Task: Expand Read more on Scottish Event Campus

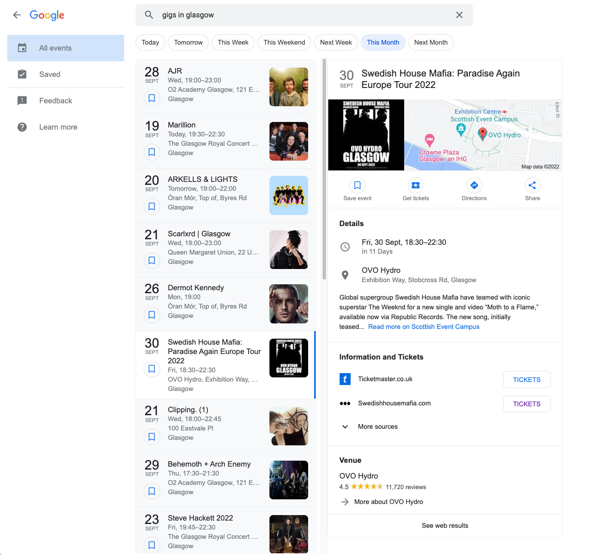Action: coord(423,327)
